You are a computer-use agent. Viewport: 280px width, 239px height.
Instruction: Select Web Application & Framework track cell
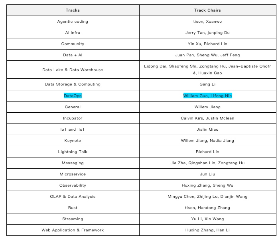pos(73,230)
